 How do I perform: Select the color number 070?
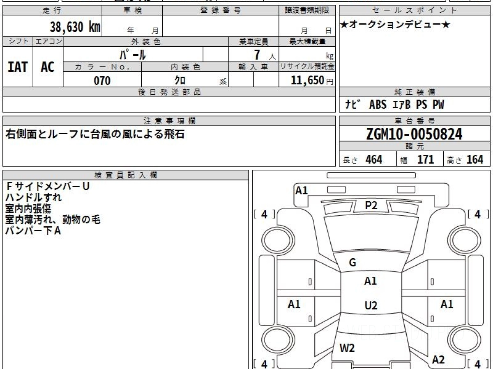click(x=102, y=81)
